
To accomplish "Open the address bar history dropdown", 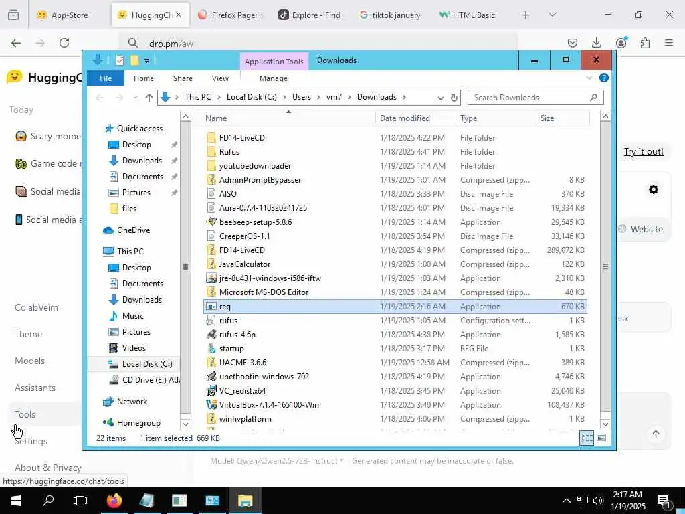I will [x=440, y=98].
